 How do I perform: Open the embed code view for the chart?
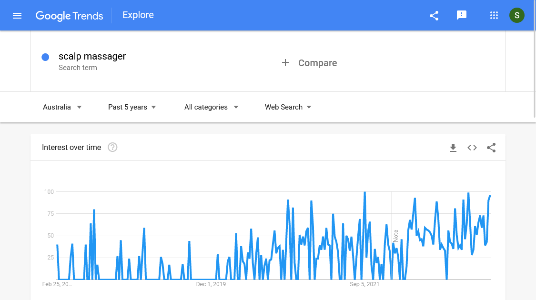click(472, 148)
